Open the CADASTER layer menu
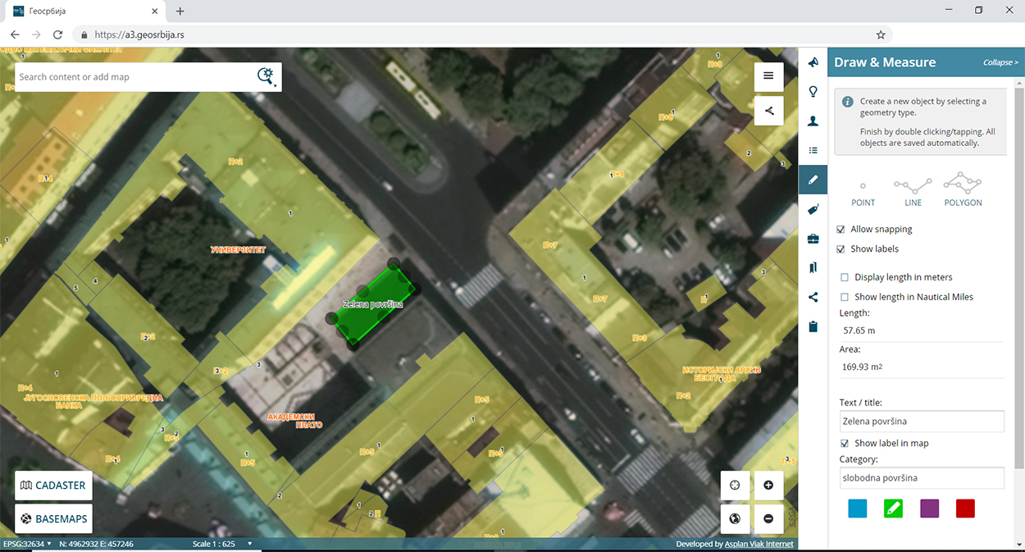 tap(53, 485)
